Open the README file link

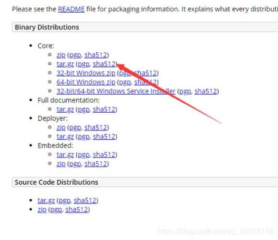[71, 9]
